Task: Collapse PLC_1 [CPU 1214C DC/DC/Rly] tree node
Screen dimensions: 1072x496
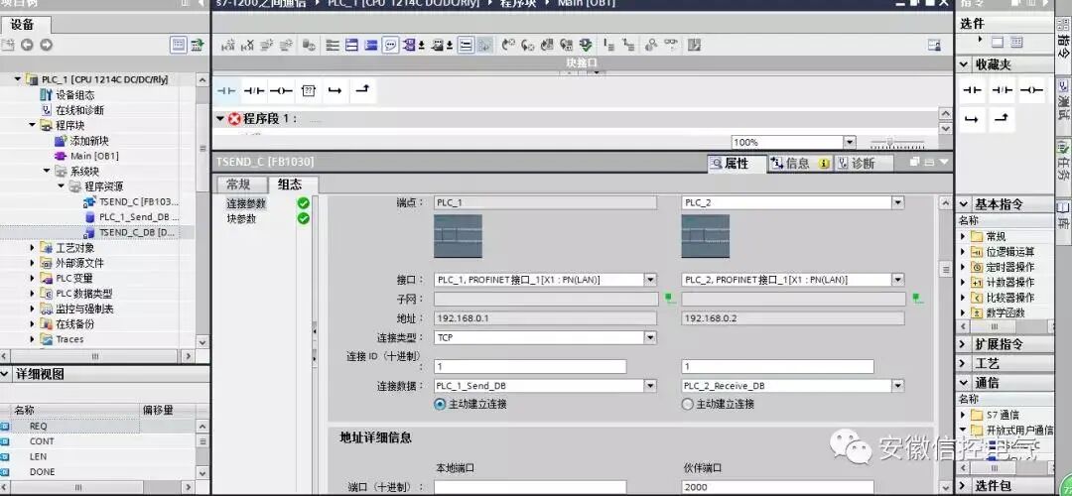Action: tap(18, 79)
